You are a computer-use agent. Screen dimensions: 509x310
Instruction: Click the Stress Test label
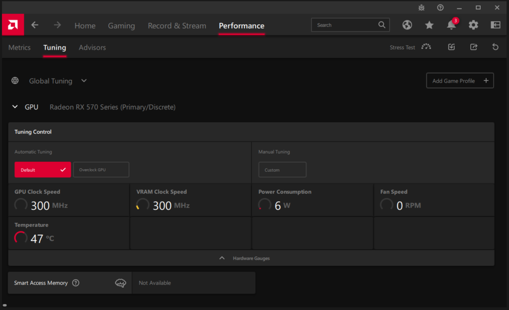tap(402, 47)
